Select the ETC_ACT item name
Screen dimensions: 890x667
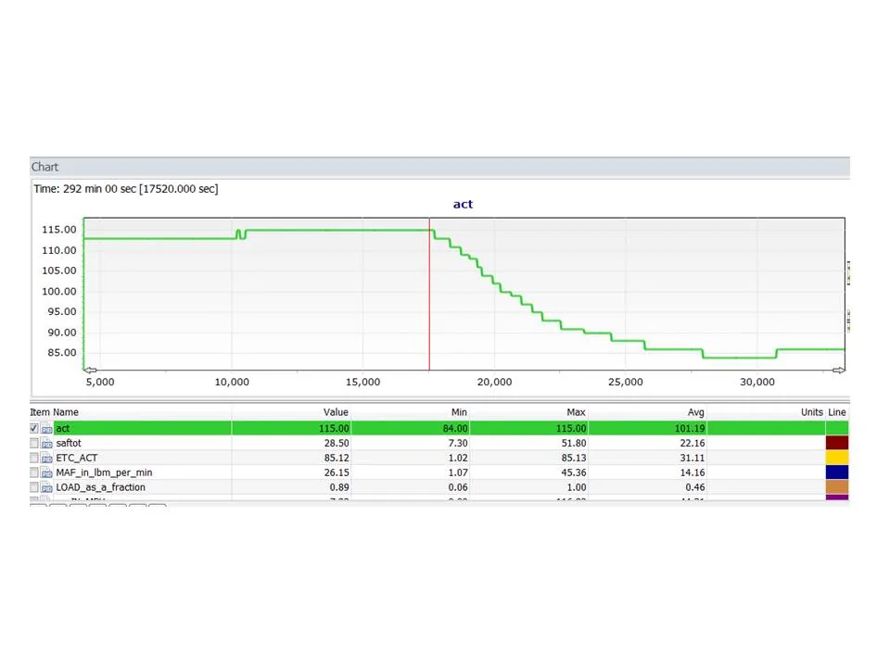[77, 458]
